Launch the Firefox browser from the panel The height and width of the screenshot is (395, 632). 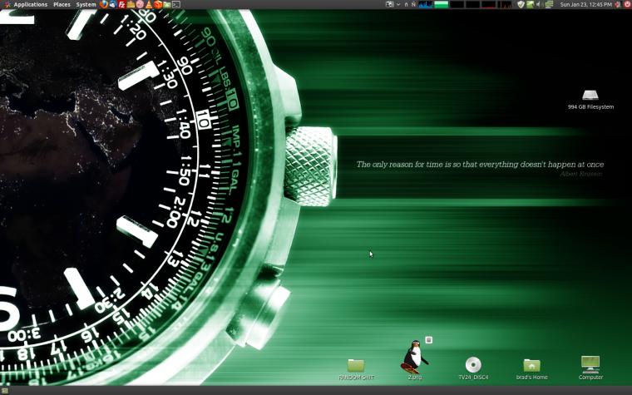coord(104,4)
